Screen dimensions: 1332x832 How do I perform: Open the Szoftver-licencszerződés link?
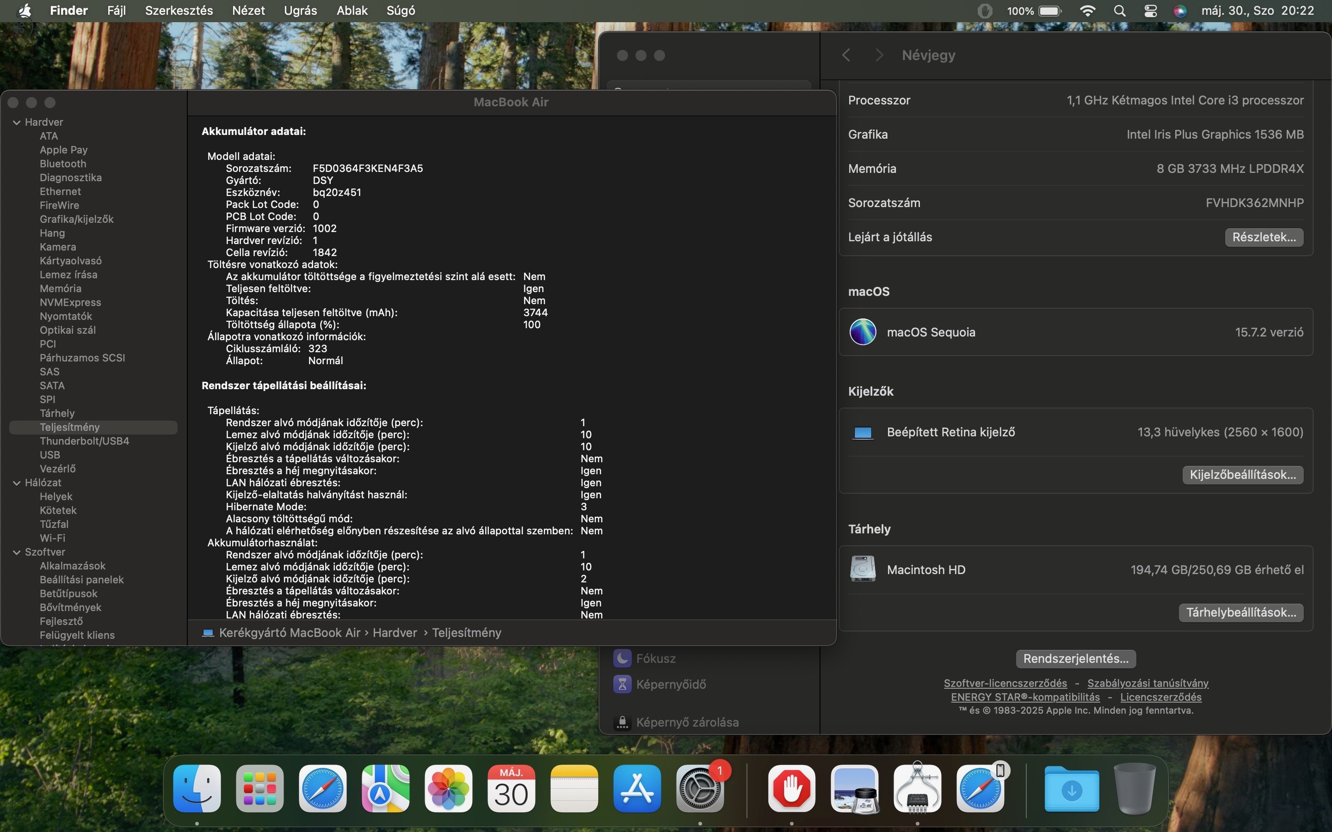1005,683
